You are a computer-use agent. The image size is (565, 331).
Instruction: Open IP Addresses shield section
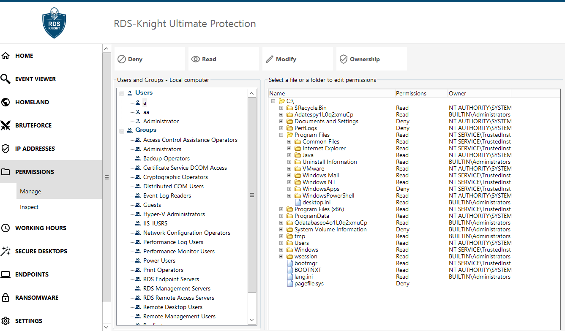(35, 149)
